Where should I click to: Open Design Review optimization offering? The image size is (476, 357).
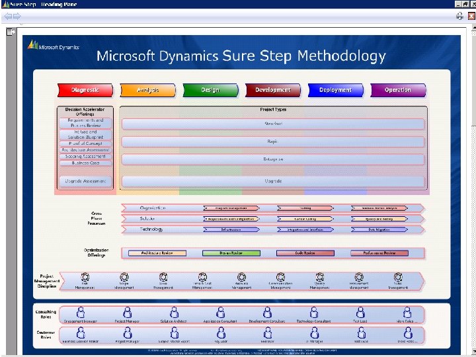coord(231,253)
